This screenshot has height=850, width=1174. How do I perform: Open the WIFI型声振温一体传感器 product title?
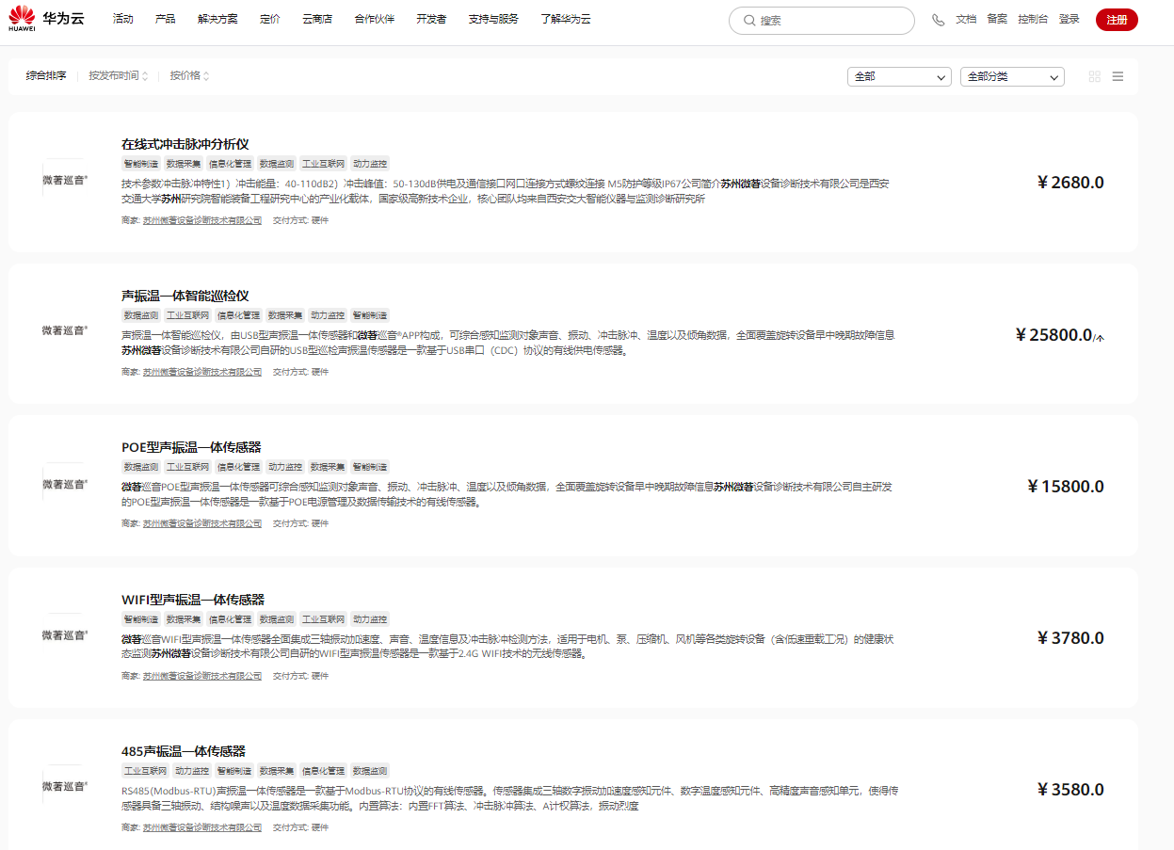193,600
